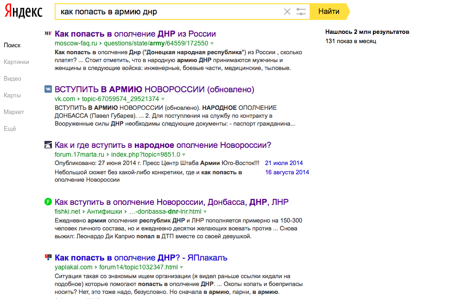The image size is (468, 299).
Task: Switch to the Картинки tab
Action: pyautogui.click(x=16, y=62)
